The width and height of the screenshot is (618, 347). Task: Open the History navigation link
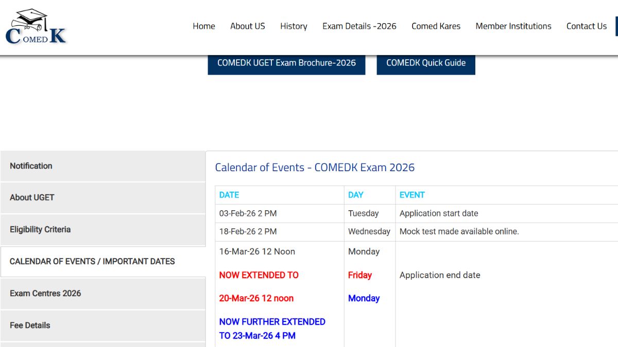pyautogui.click(x=294, y=26)
